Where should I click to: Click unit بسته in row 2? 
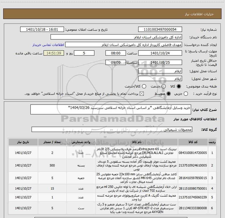coord(81,165)
